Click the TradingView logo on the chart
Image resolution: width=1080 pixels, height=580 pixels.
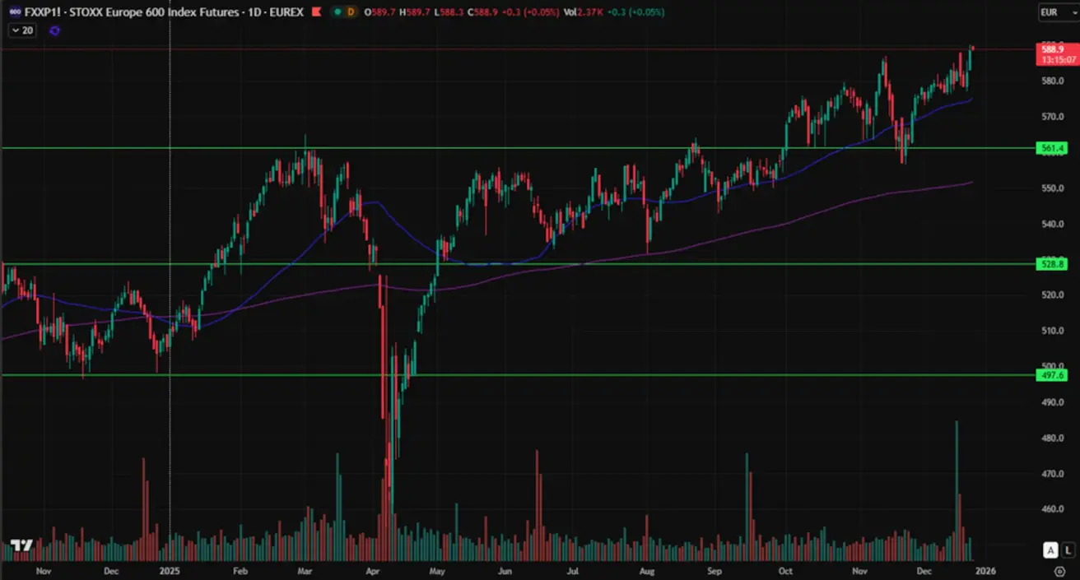tap(21, 545)
